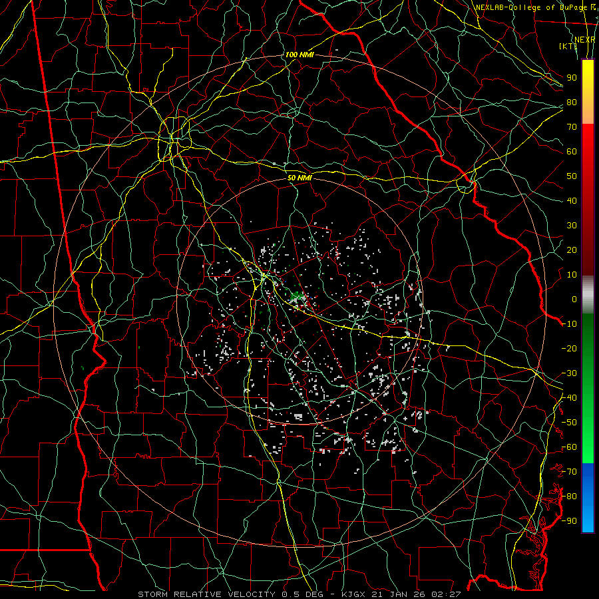This screenshot has height=599, width=599.
Task: Click the 90 value on the velocity scale
Action: pyautogui.click(x=572, y=78)
